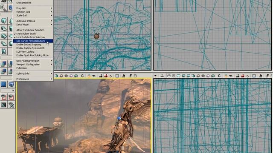The image size is (273, 153).
Task: Click Game View G in right viewport toolbar
Action: (x=219, y=76)
